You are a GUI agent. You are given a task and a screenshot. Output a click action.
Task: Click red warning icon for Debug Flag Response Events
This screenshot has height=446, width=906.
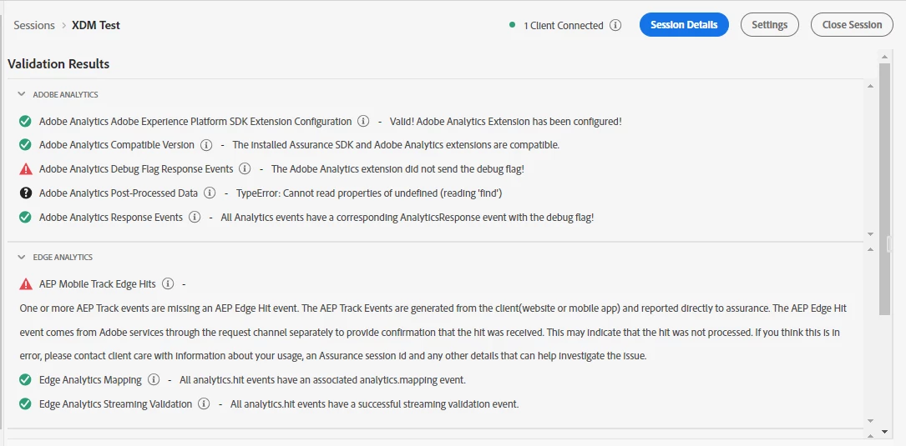[x=25, y=169]
